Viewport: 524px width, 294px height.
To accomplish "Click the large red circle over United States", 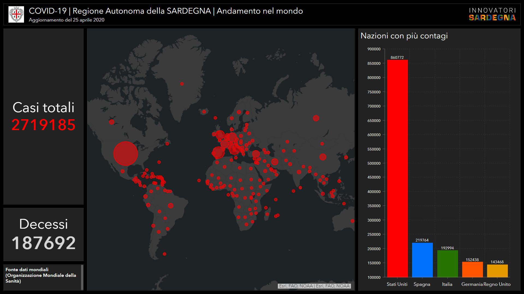I will click(x=126, y=154).
